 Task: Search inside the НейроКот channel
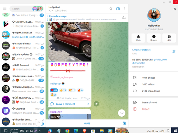click(x=111, y=9)
